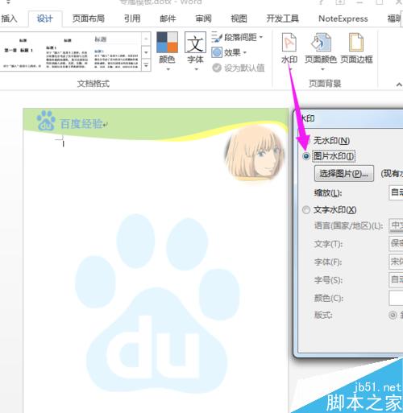Viewport: 403px width, 413px height.
Task: Click the 百度经验 header text
Action: 81,124
